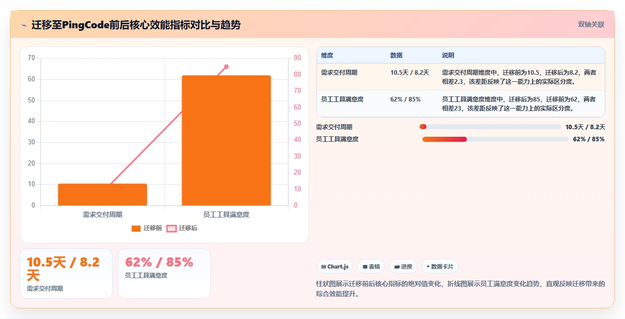
Task: Click the 62% / 85% progress value label
Action: (x=589, y=139)
